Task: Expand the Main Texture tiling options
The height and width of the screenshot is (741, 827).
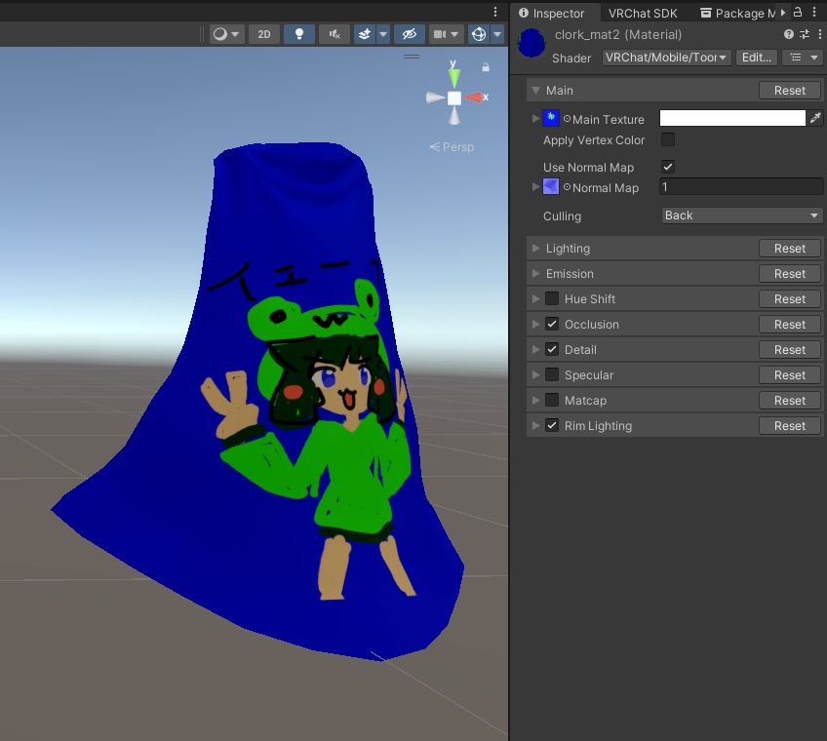Action: pos(535,118)
